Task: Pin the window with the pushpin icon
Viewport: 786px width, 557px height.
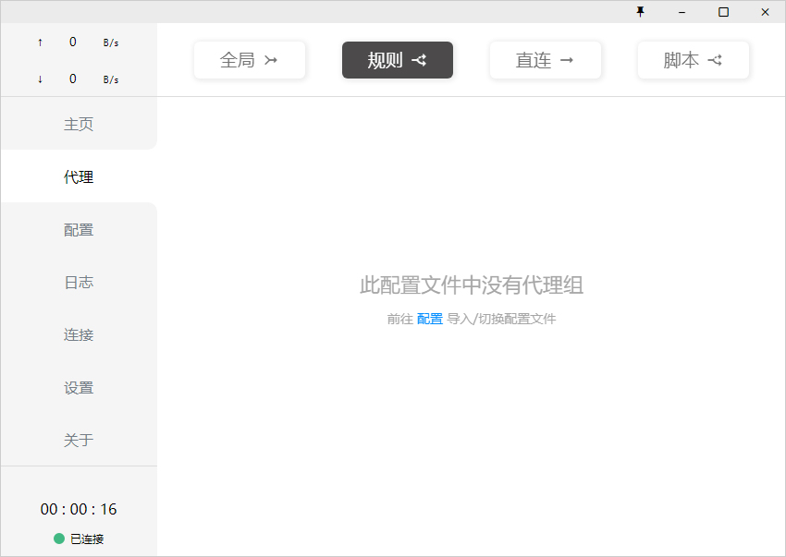Action: [641, 12]
